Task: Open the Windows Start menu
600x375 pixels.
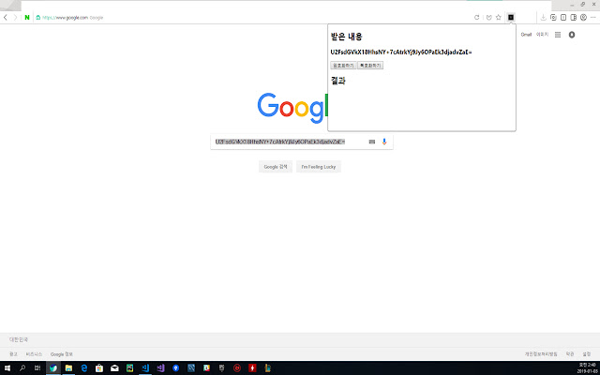Action: pos(7,368)
